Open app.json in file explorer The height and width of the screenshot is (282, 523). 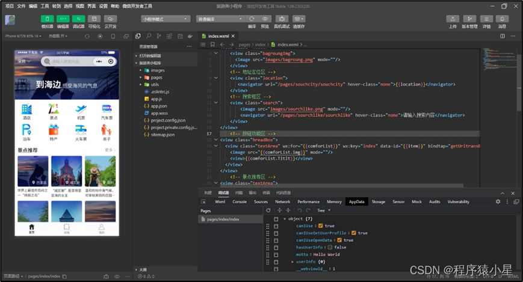tap(159, 106)
